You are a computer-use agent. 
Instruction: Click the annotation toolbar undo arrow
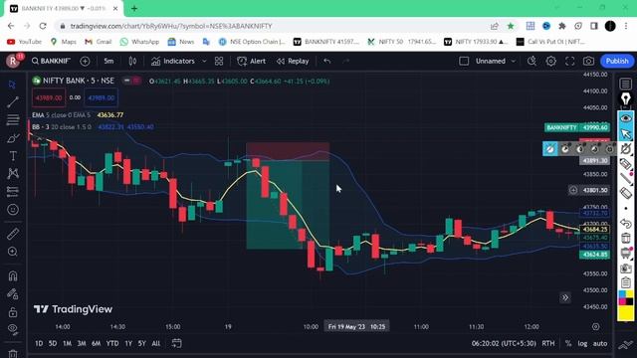(626, 223)
